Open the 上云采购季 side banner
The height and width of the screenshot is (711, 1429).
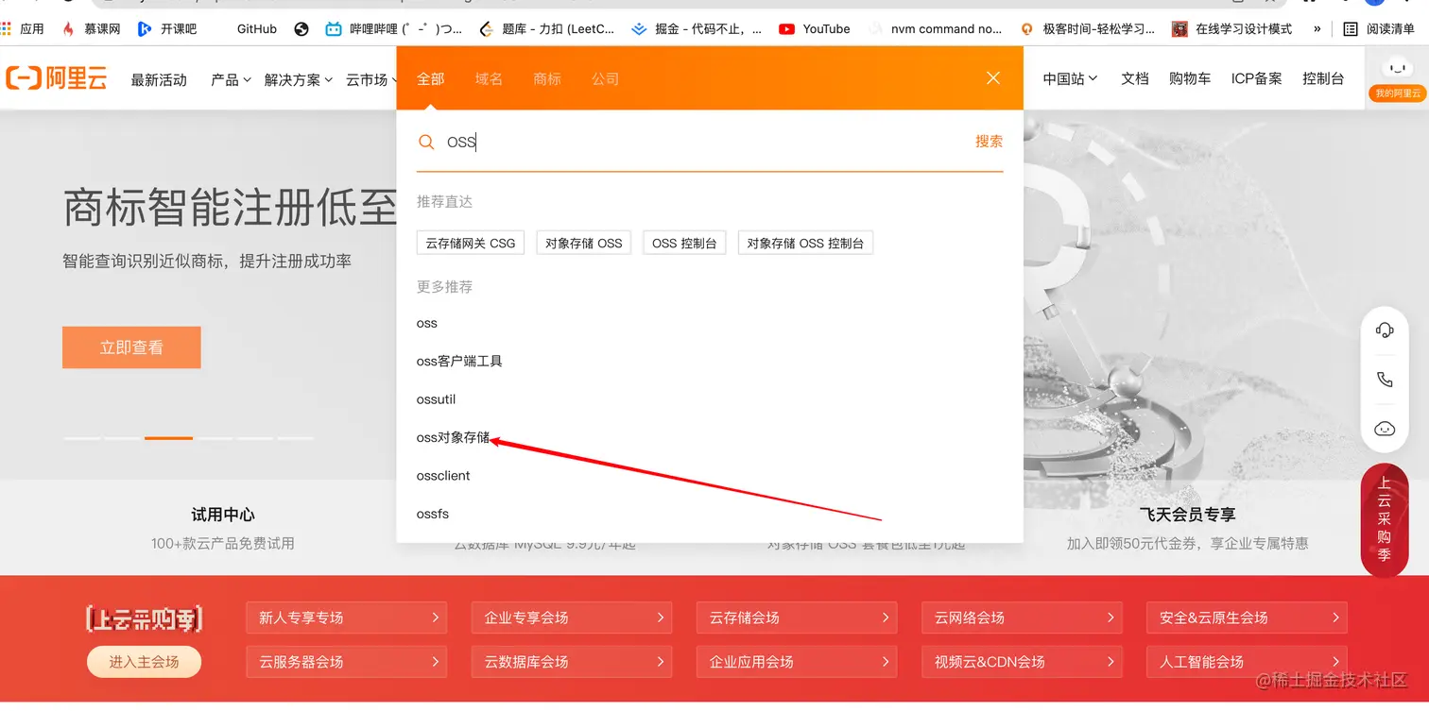click(1385, 520)
